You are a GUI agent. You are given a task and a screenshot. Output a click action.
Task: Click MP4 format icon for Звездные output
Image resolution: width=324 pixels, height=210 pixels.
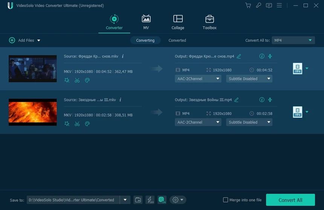(298, 112)
